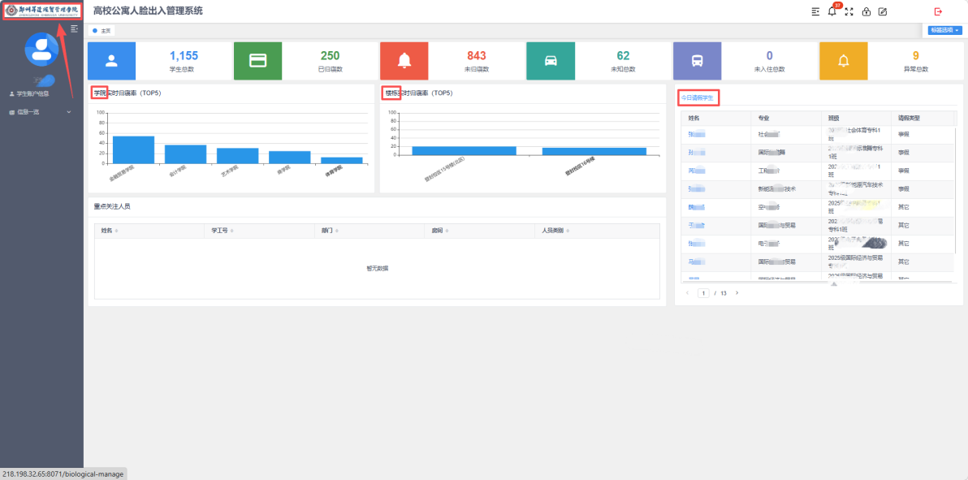Viewport: 968px width, 480px height.
Task: Click the page number input box
Action: (x=703, y=292)
